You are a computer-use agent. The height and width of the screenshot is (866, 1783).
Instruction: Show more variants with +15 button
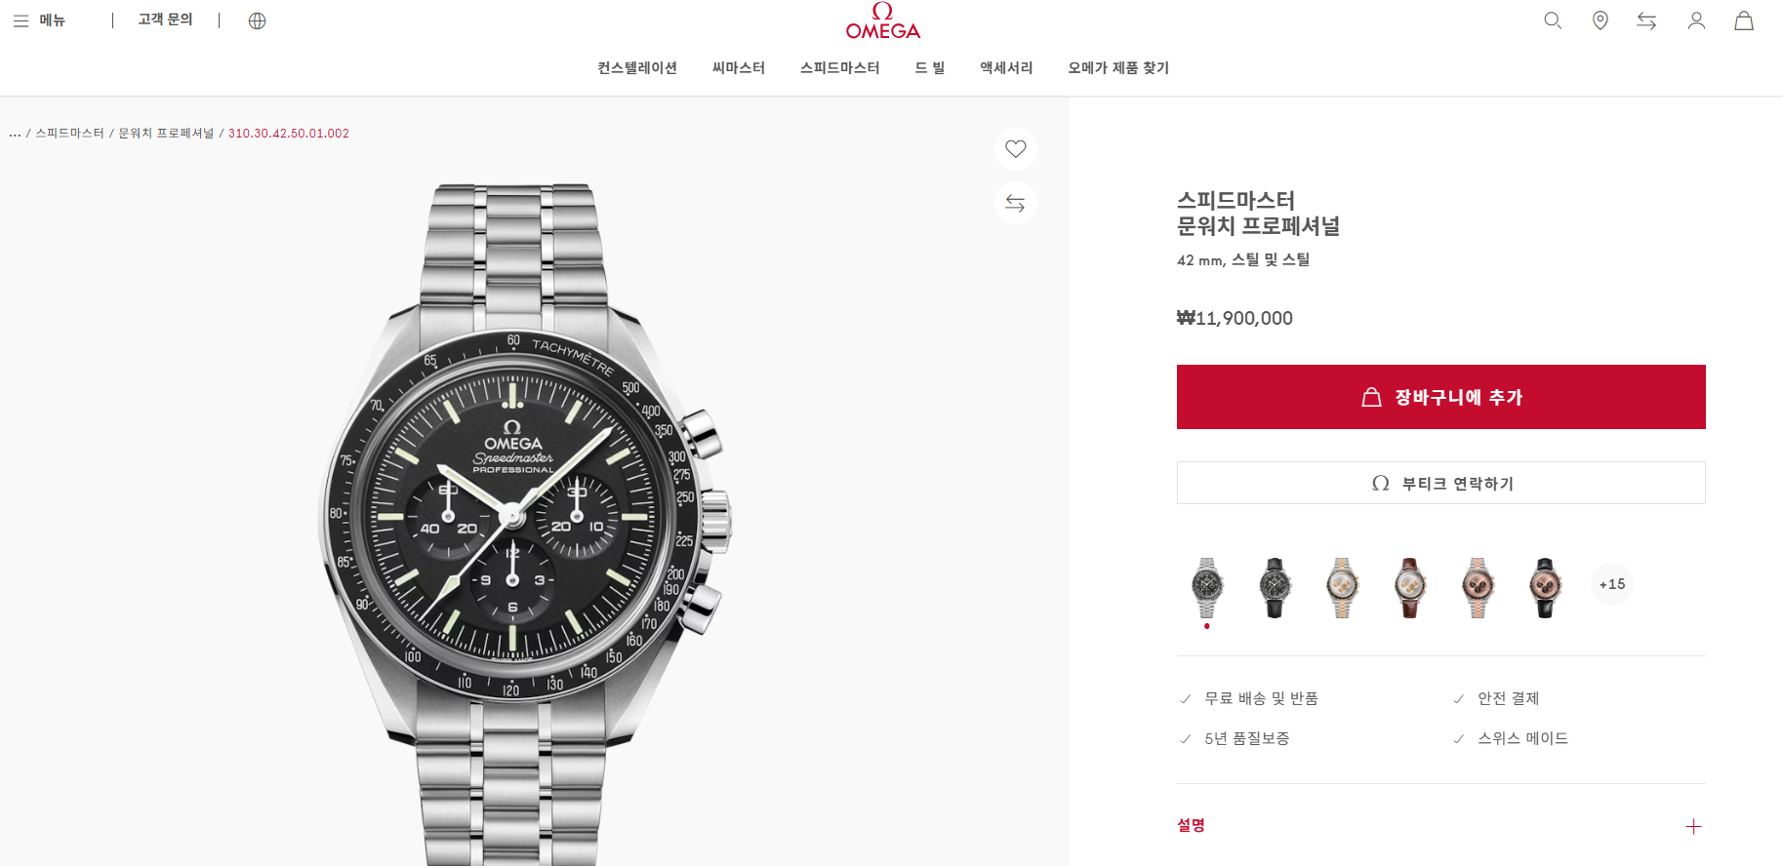coord(1612,584)
